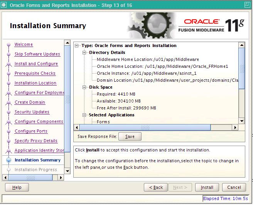
Task: Go to Application Identity Store step
Action: (x=39, y=150)
